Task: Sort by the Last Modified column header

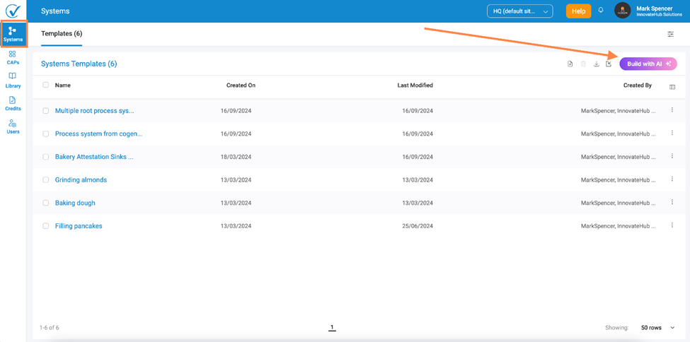Action: pyautogui.click(x=415, y=85)
